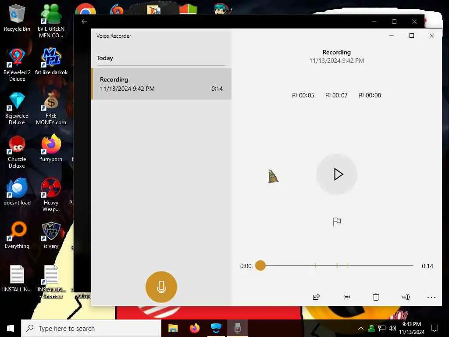Add a marker with the flag button
449x337 pixels.
point(337,222)
